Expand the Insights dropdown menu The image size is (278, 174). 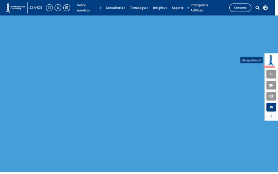click(160, 8)
